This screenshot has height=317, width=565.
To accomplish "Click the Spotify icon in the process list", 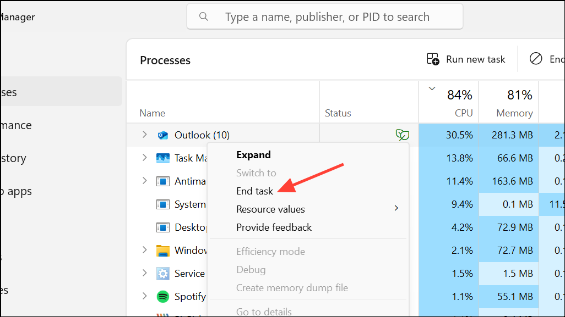I will pyautogui.click(x=163, y=296).
